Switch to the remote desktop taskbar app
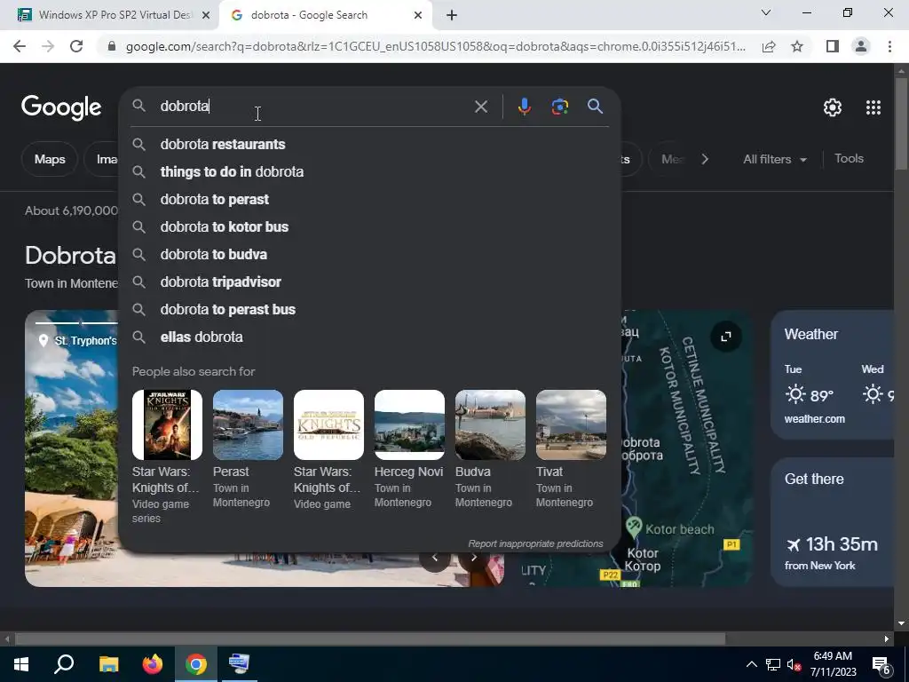 click(x=239, y=664)
